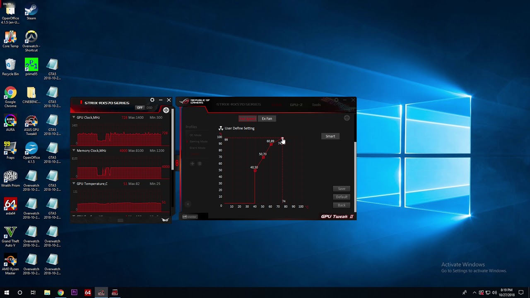Click the winged logo at monitor window bottom

tap(165, 220)
